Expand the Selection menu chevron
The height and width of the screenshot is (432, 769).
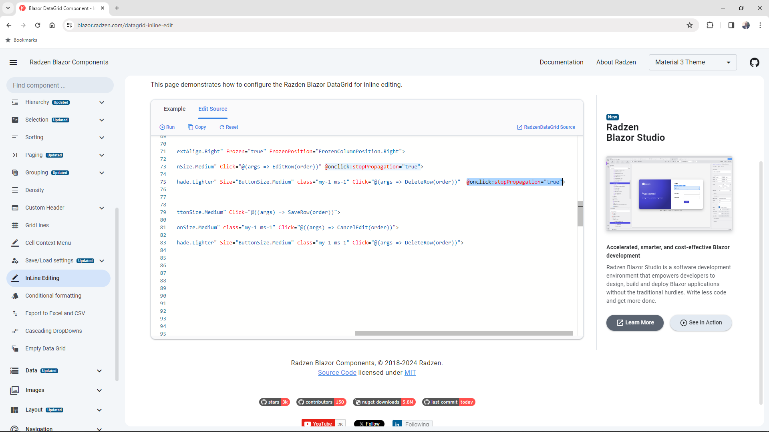tap(102, 120)
